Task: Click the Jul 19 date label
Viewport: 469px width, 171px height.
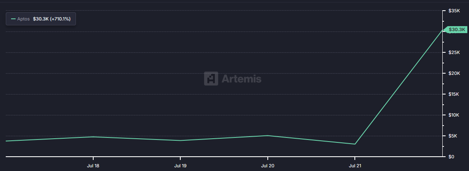Action: [x=180, y=166]
